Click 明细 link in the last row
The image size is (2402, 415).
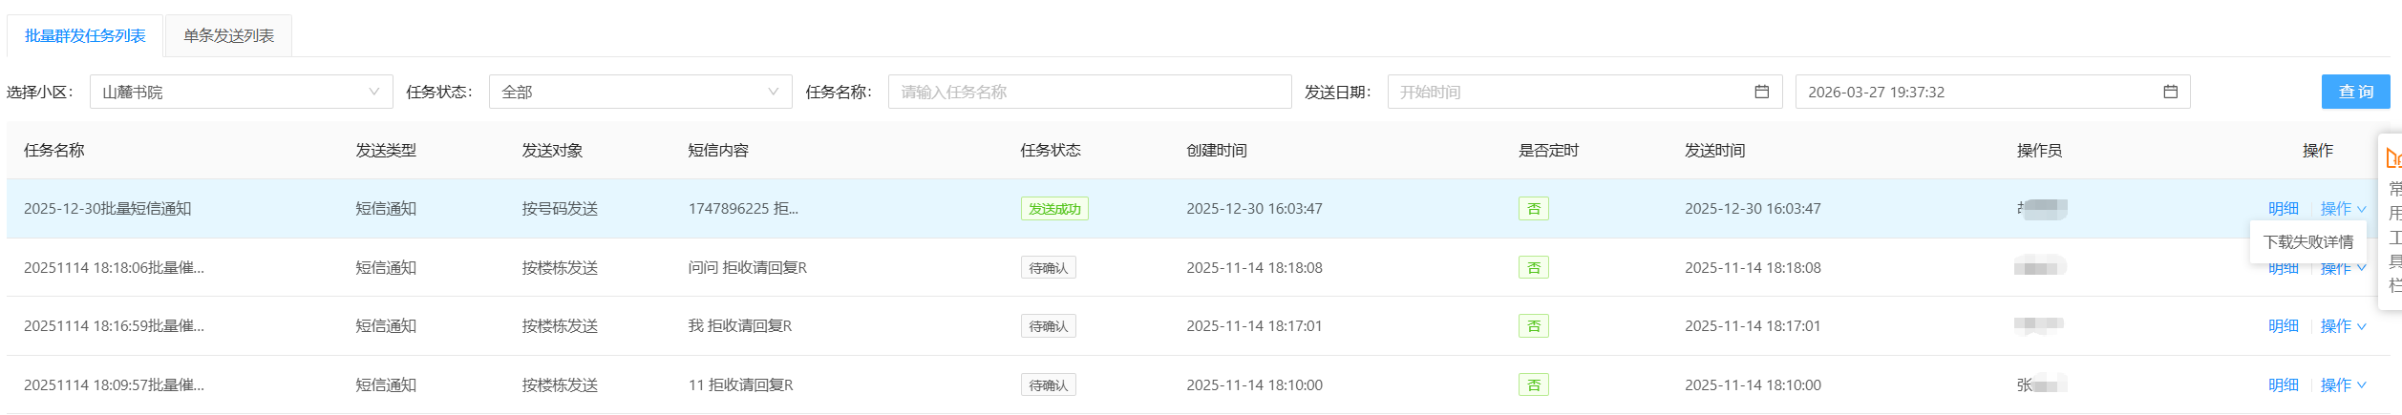click(x=2283, y=384)
